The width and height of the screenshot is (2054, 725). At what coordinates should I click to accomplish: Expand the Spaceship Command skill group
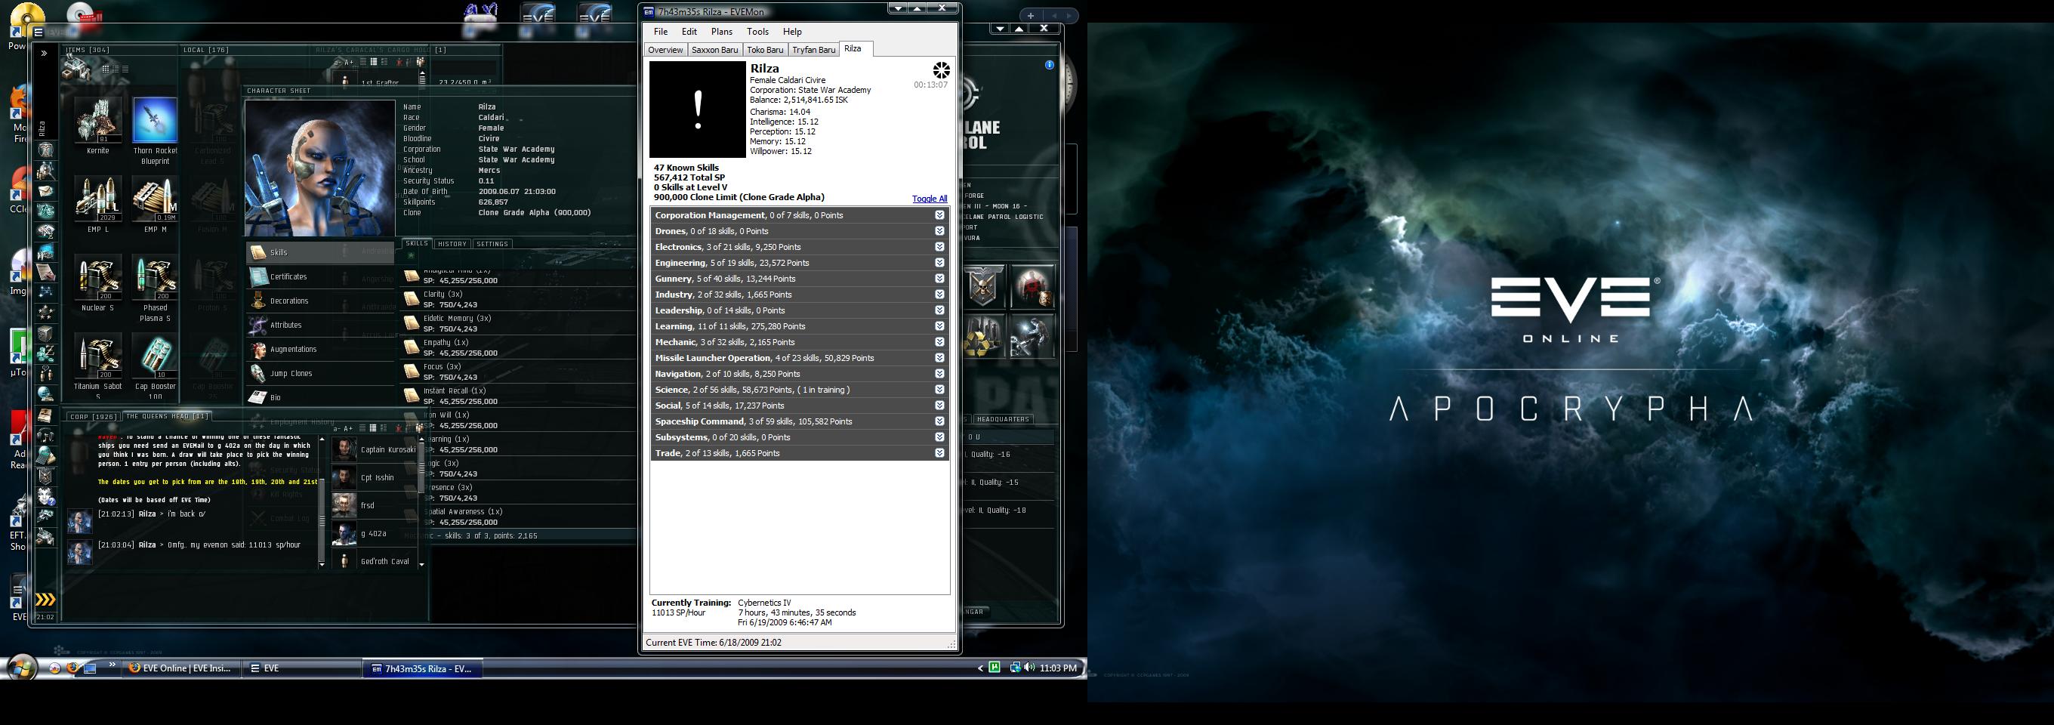[939, 421]
